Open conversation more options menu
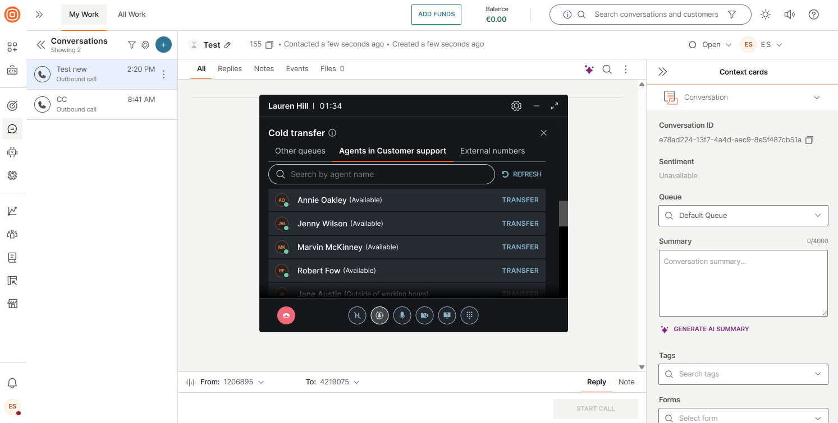Image resolution: width=838 pixels, height=423 pixels. 626,69
